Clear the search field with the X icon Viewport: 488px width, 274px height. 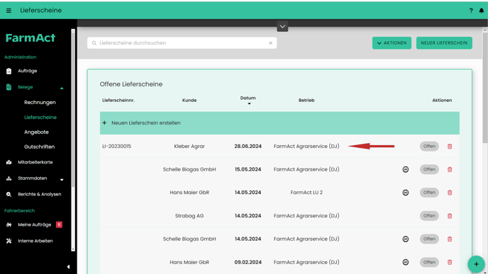point(270,43)
